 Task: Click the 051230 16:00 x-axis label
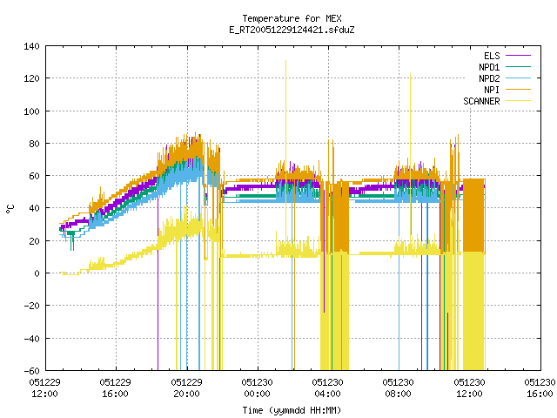pos(540,388)
